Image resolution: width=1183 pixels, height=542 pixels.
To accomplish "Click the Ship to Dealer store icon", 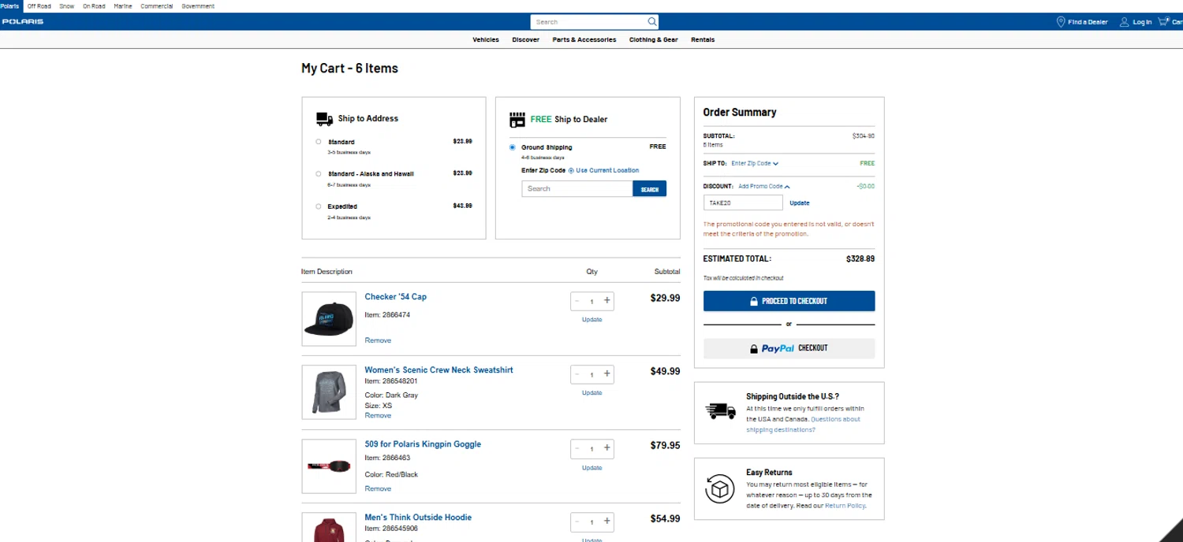I will [x=517, y=120].
